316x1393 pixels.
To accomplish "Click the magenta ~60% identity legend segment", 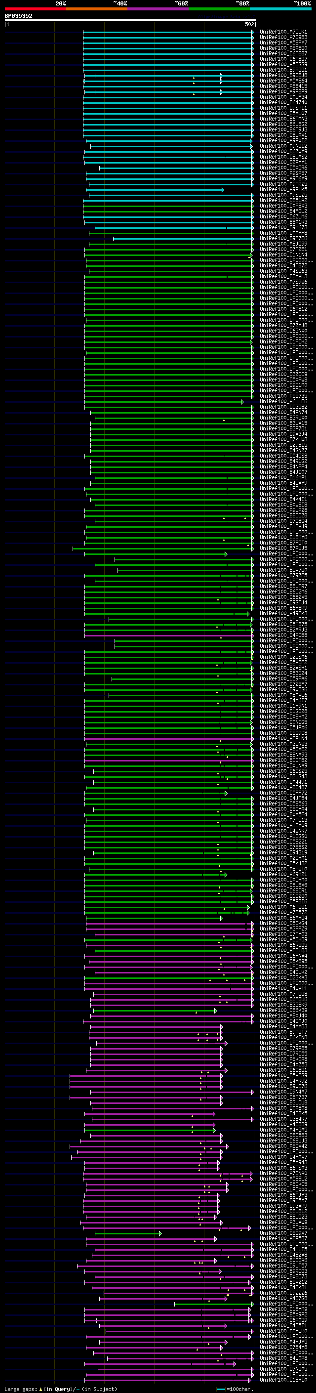I will click(x=158, y=9).
